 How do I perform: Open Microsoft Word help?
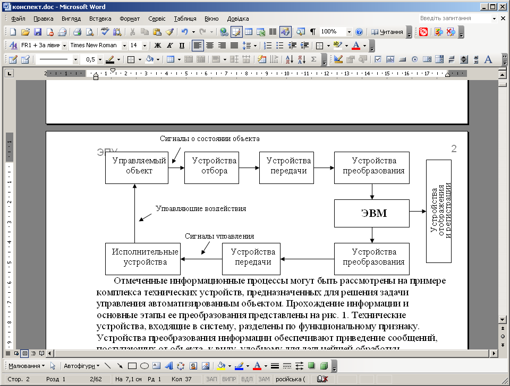point(359,32)
